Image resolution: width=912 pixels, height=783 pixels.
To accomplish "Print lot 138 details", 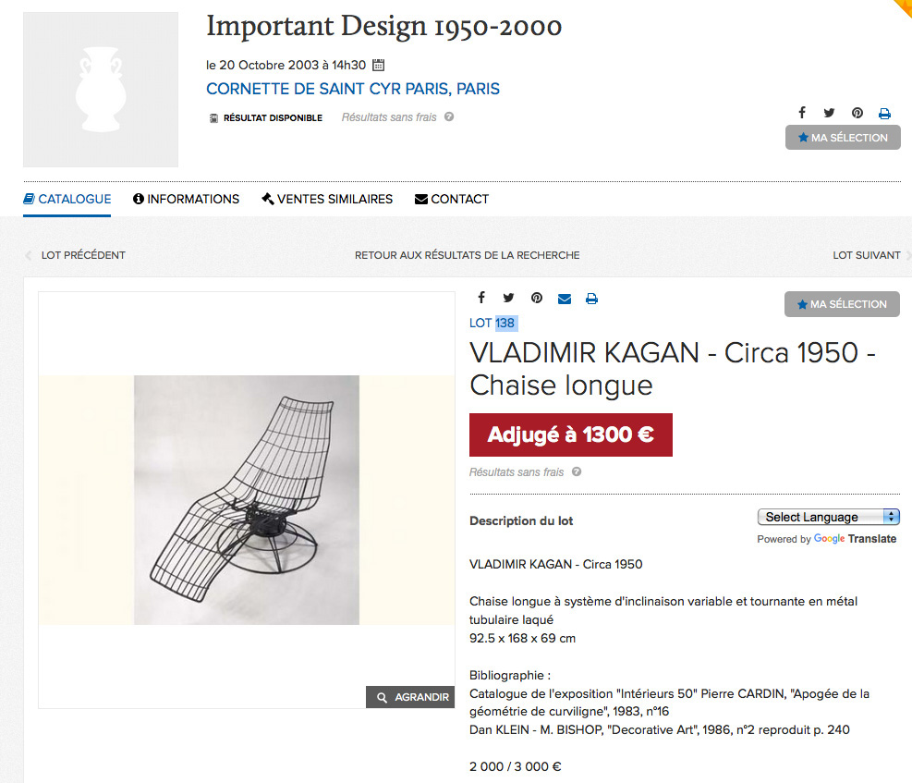I will (x=591, y=299).
